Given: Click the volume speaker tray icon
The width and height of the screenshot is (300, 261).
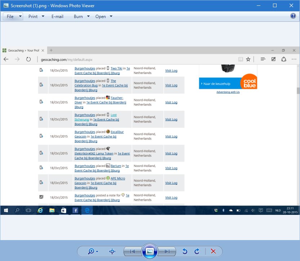Looking at the screenshot, I should 253,210.
